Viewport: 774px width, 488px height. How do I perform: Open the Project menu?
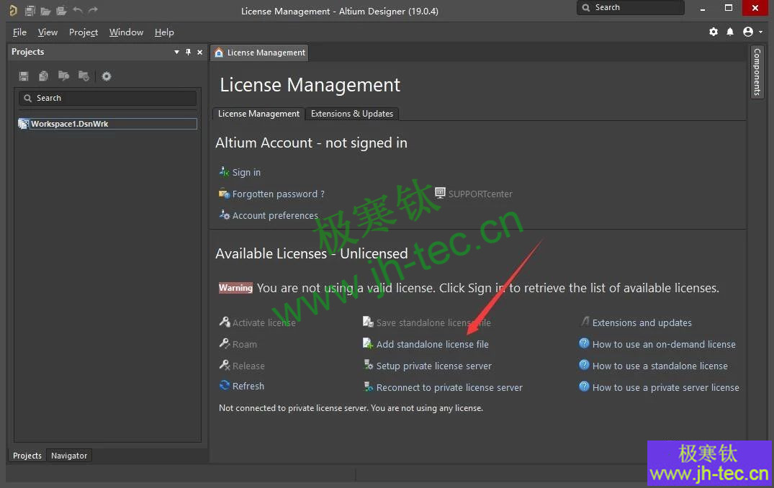[x=84, y=32]
